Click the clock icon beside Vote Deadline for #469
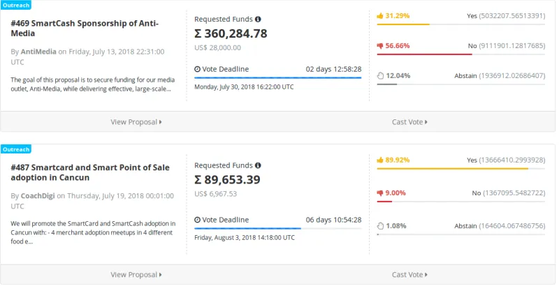 tap(198, 69)
